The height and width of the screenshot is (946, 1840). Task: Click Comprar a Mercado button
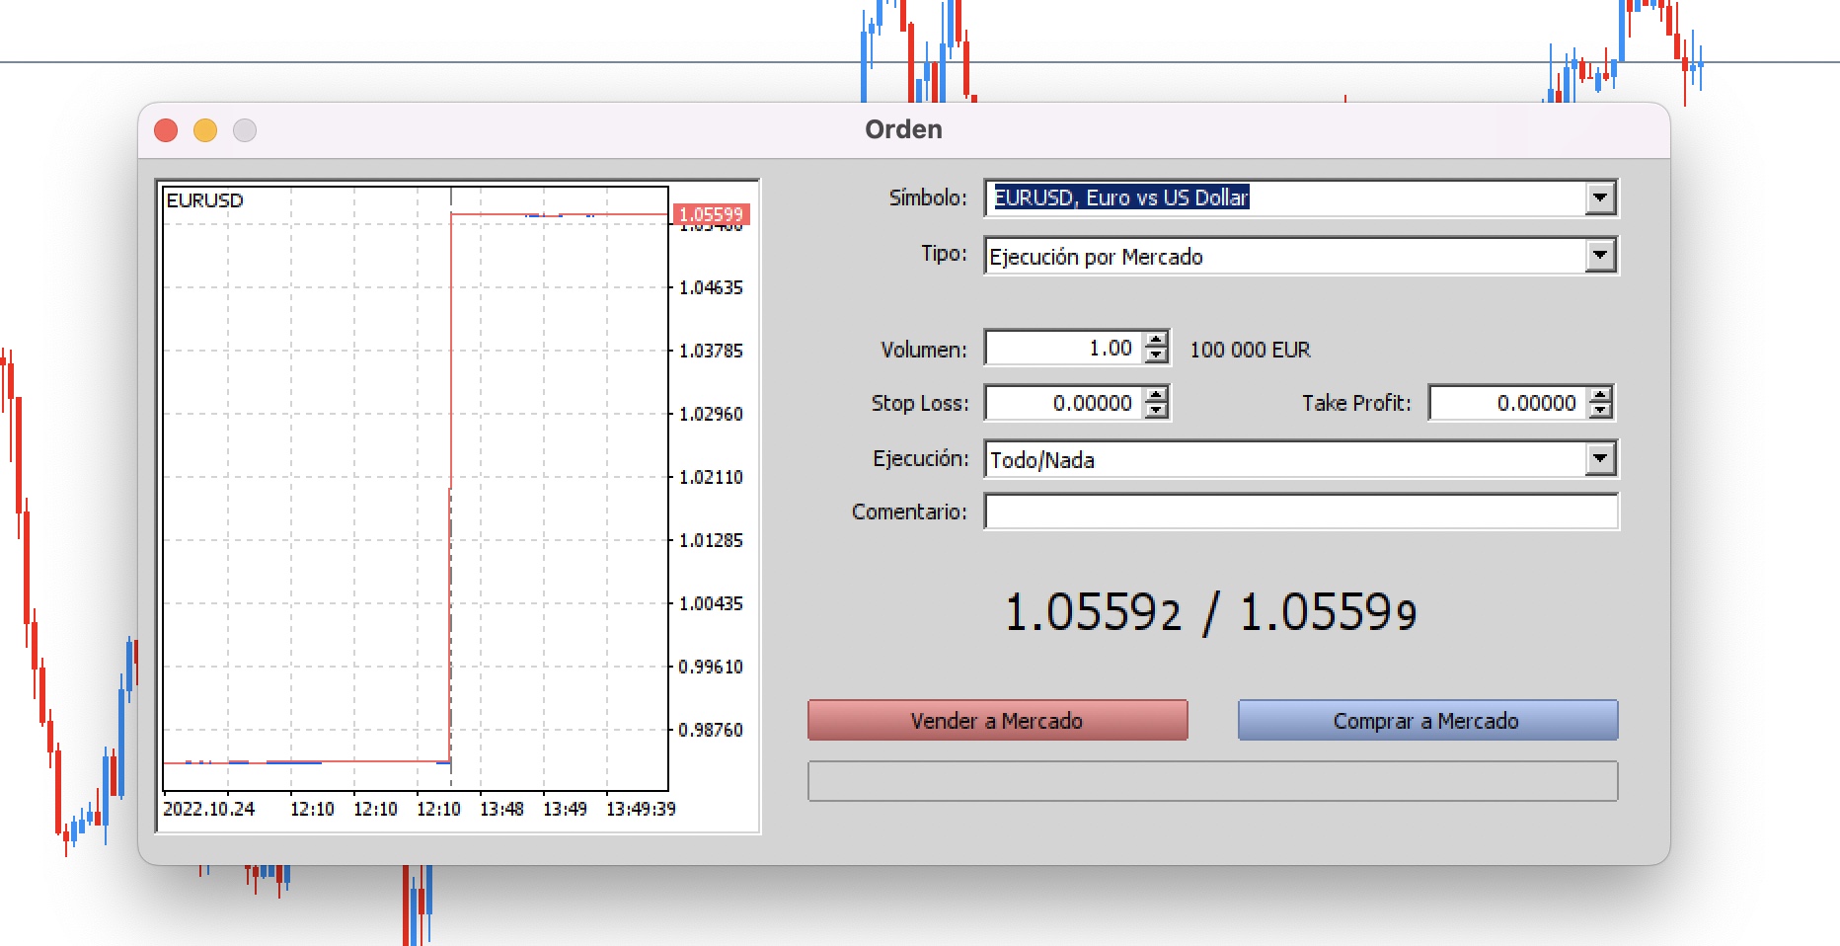point(1427,721)
